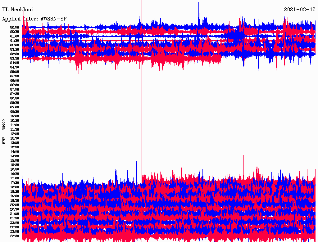Select the 20:00 time row label
This screenshot has height=242, width=318.
[x=15, y=205]
